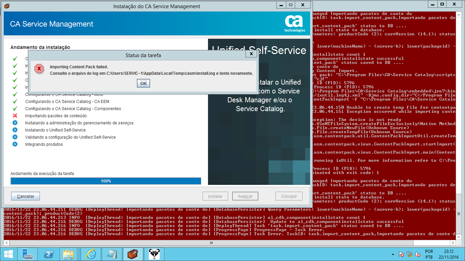Viewport: 465px width, 261px height.
Task: Switch to the notepad app in taskbar
Action: click(x=112, y=254)
